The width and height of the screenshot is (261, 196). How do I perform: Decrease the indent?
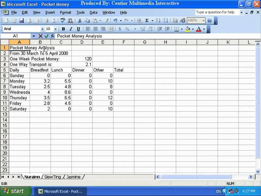(160, 29)
